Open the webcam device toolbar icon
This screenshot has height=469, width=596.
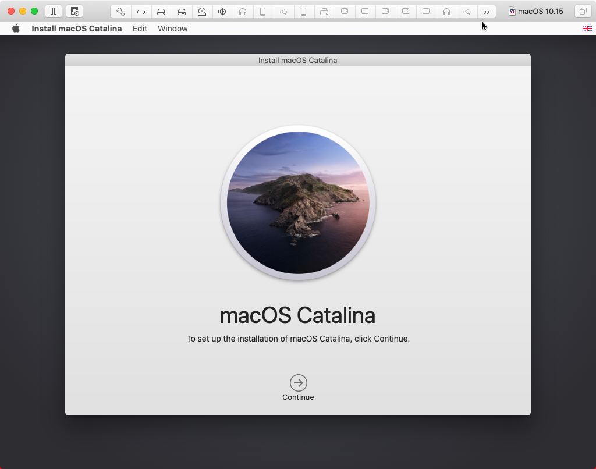click(x=202, y=11)
